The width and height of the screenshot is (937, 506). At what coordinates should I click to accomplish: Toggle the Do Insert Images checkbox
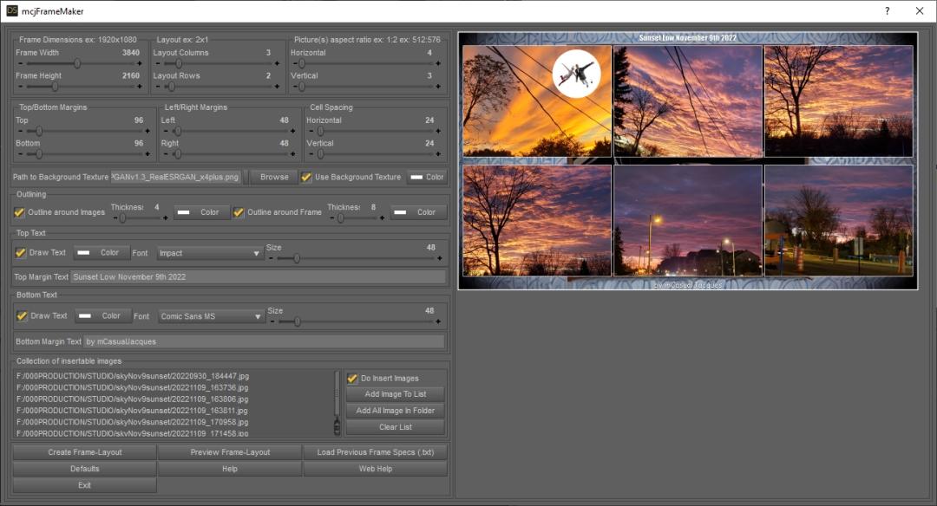coord(352,379)
